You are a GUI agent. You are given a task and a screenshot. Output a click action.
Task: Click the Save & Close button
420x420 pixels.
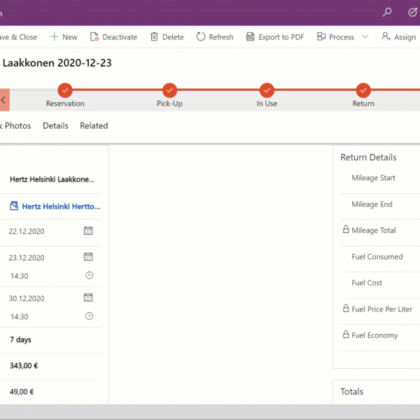tap(18, 37)
